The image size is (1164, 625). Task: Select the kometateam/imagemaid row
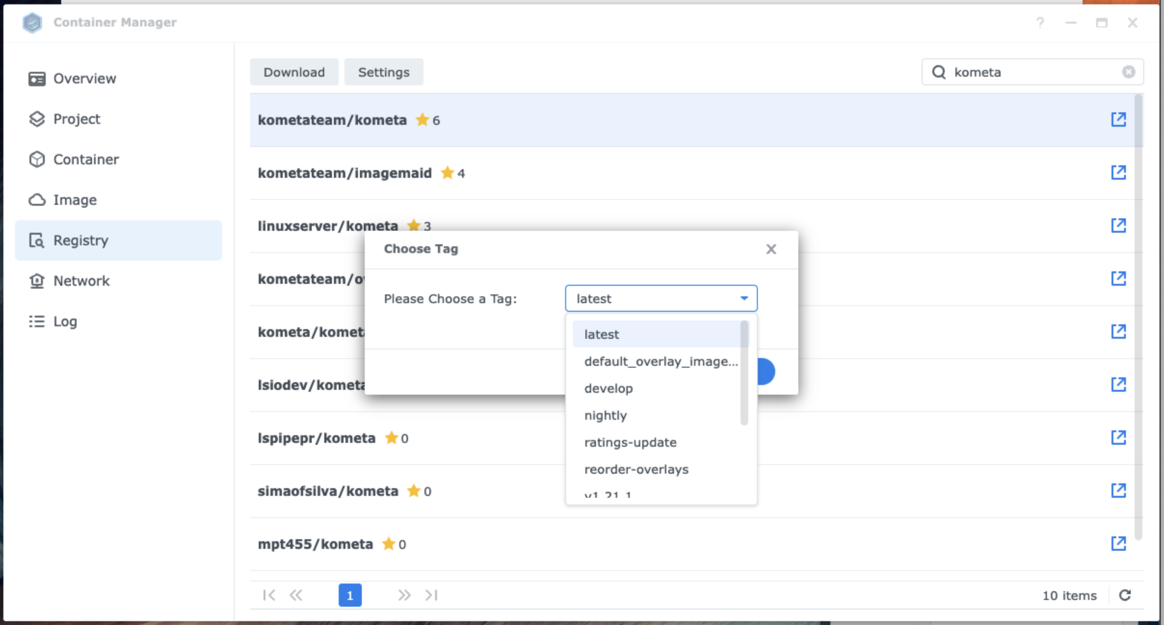697,173
